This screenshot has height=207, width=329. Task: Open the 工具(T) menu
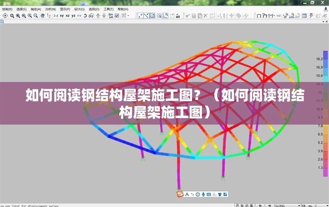coord(109,9)
